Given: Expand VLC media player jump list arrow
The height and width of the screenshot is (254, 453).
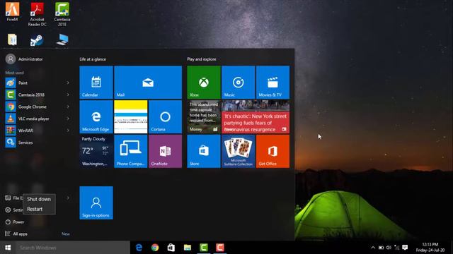Looking at the screenshot, I should point(68,119).
